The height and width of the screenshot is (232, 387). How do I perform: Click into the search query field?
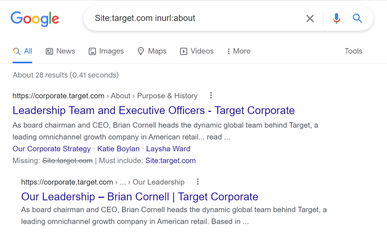[x=193, y=18]
